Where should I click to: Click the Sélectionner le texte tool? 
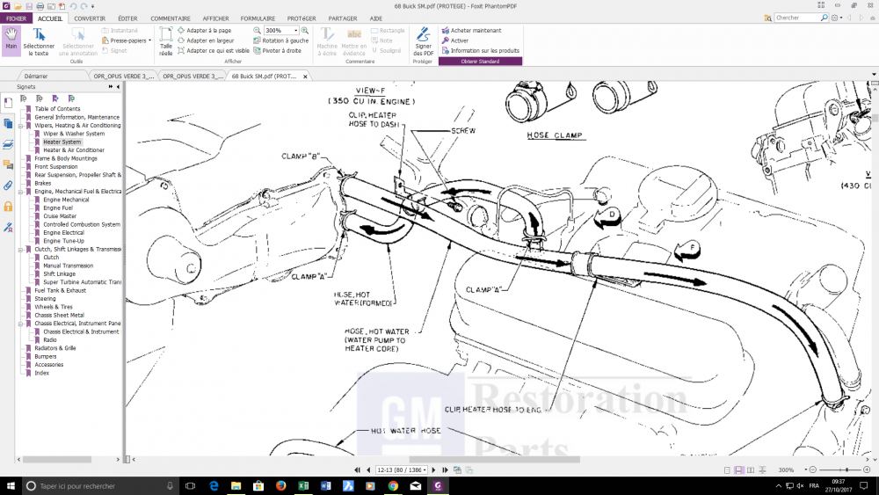[39, 41]
